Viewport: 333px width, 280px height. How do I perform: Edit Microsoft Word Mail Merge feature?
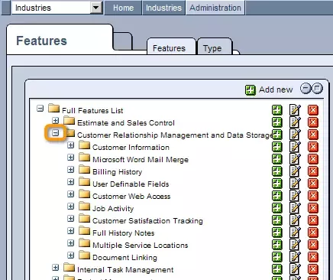pos(295,159)
